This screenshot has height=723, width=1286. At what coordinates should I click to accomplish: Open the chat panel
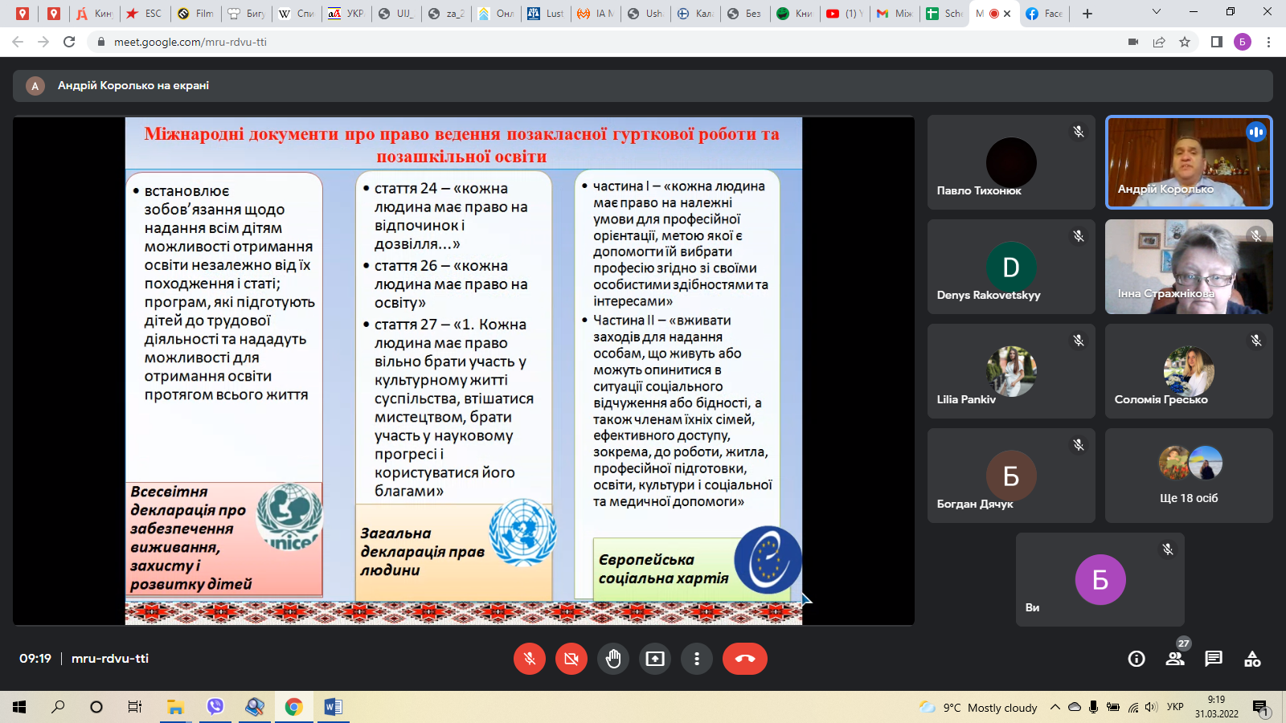[x=1214, y=659]
